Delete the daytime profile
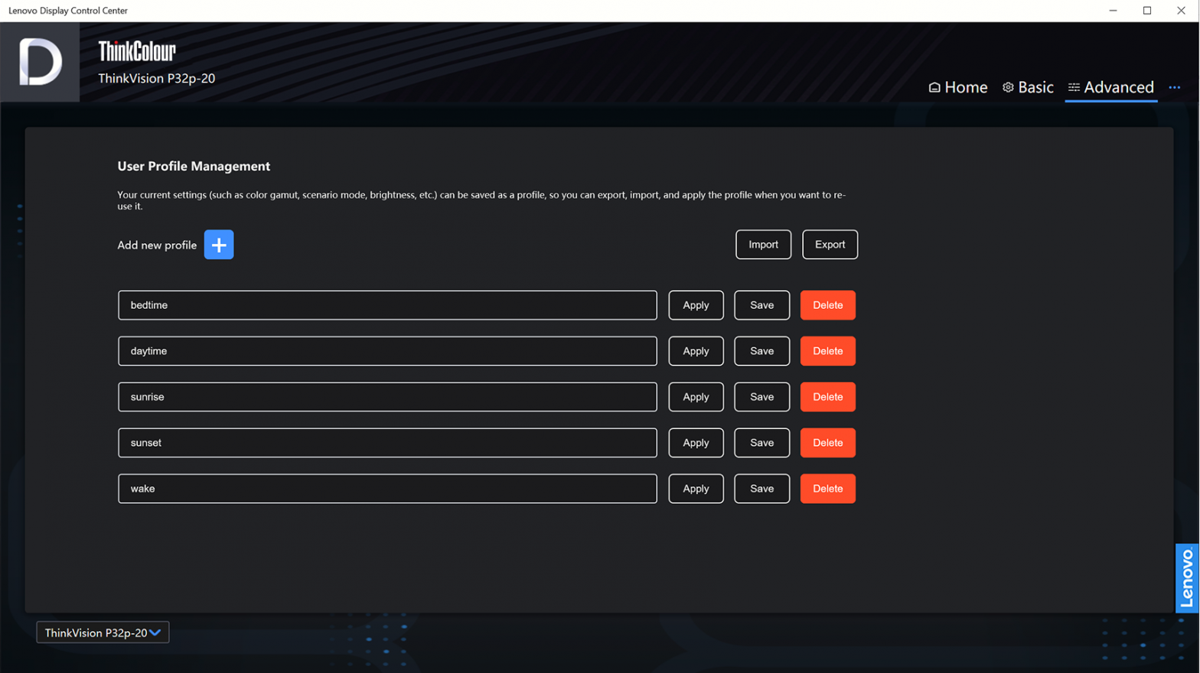 [827, 351]
